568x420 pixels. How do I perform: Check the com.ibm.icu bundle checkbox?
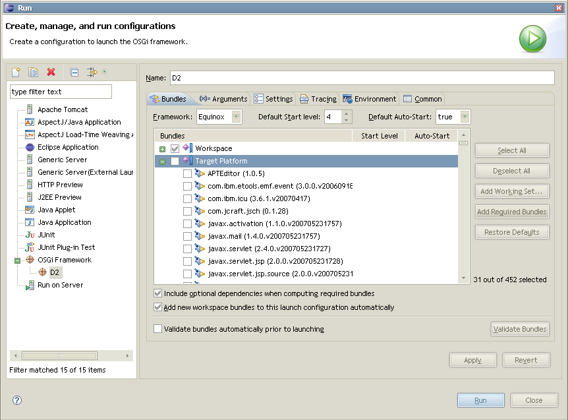[187, 198]
